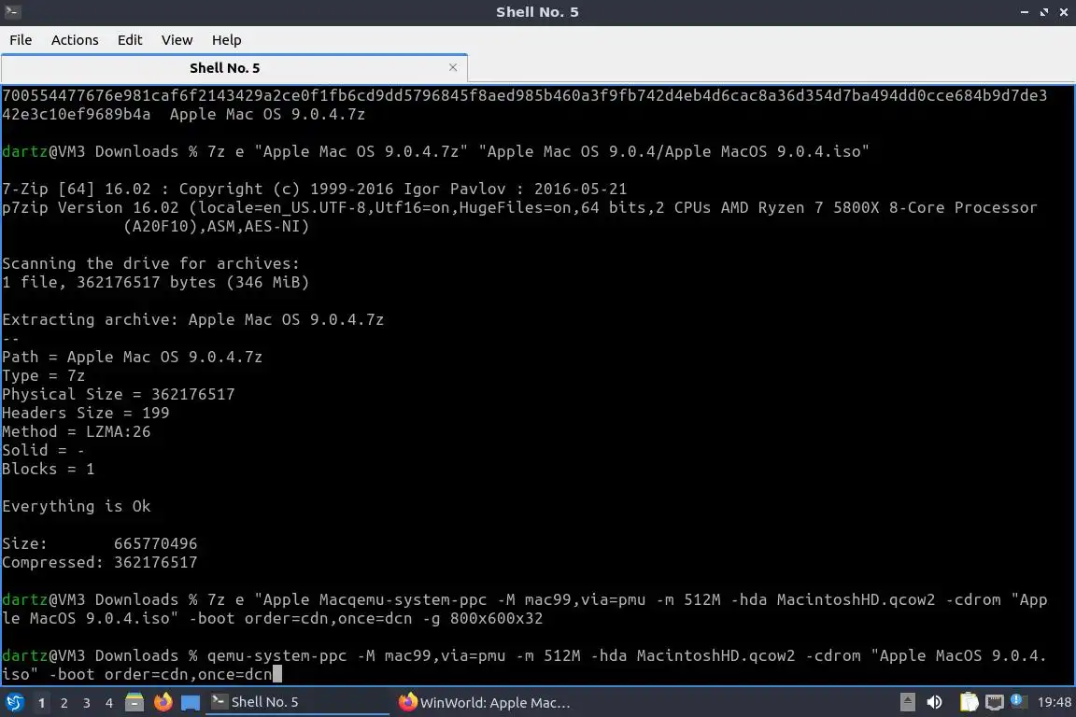Click the "Type = 7z" line
The width and height of the screenshot is (1076, 717).
[x=43, y=376]
